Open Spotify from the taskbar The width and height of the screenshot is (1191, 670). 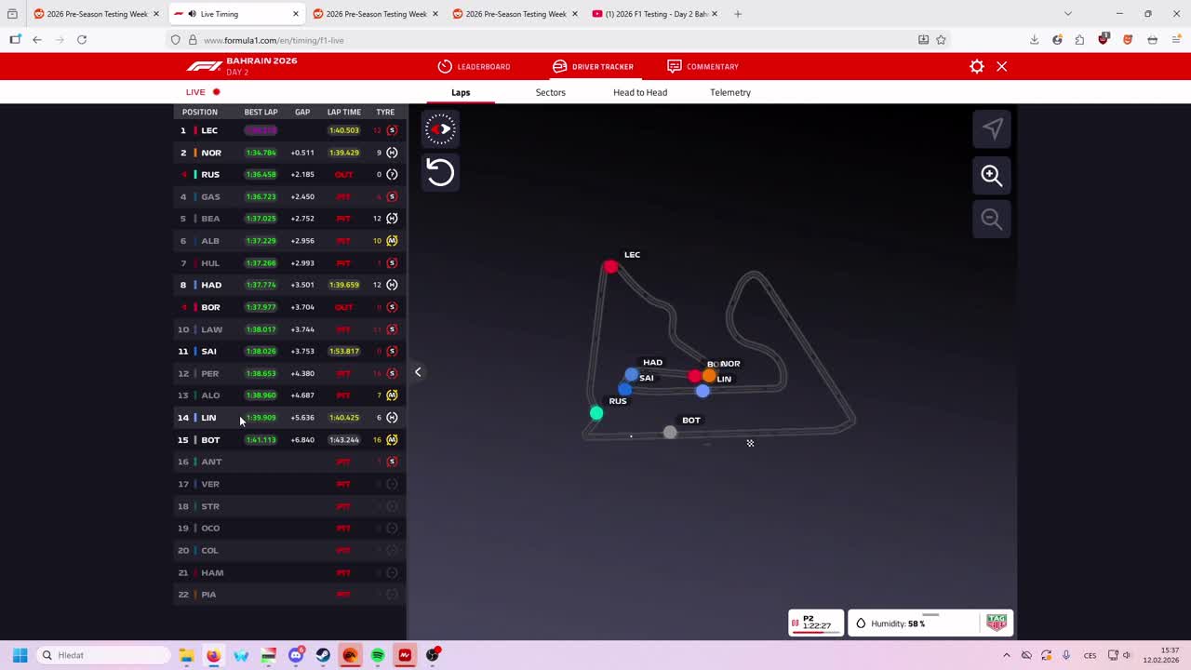coord(378,655)
